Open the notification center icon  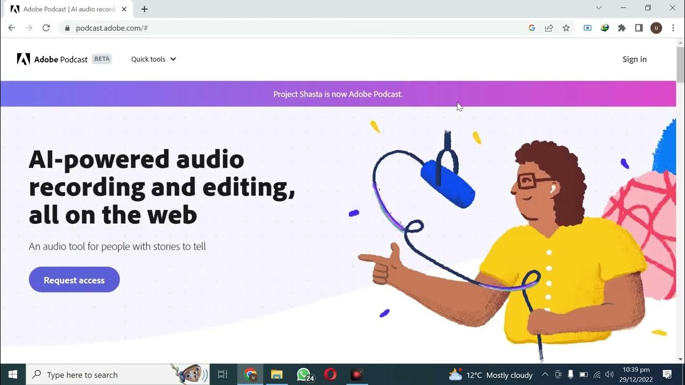(667, 374)
